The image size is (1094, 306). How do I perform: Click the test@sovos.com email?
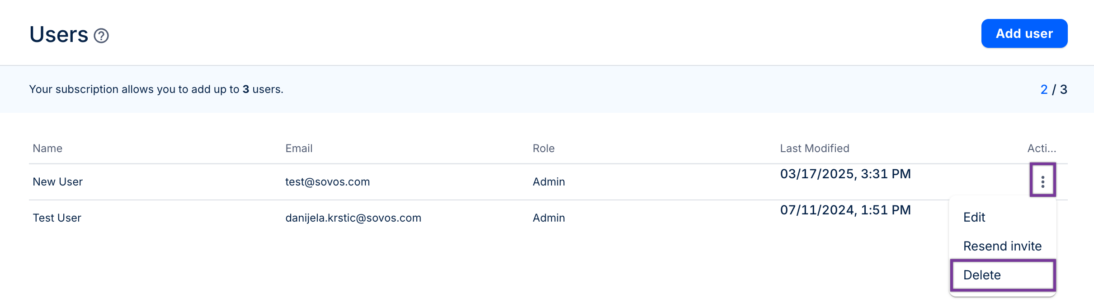pyautogui.click(x=327, y=182)
